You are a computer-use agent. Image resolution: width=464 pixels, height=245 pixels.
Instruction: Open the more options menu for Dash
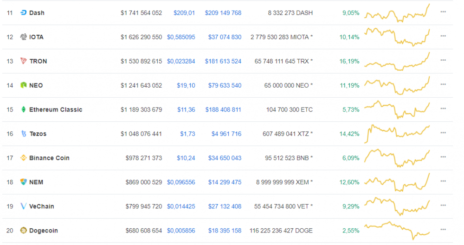(443, 12)
